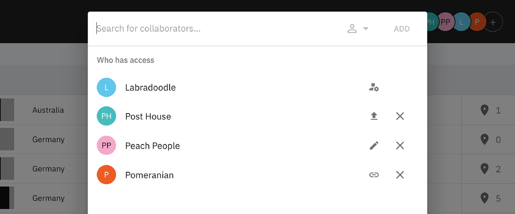This screenshot has height=214, width=515.
Task: Click the upload permission icon for Post House
Action: 374,116
